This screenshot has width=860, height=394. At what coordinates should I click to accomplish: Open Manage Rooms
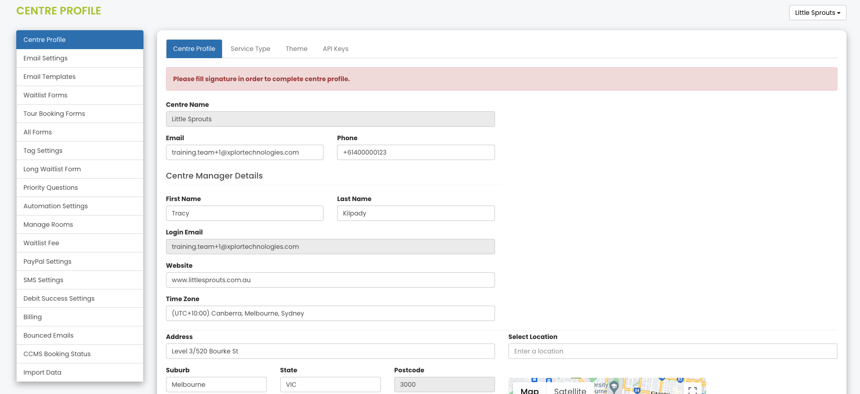point(80,224)
